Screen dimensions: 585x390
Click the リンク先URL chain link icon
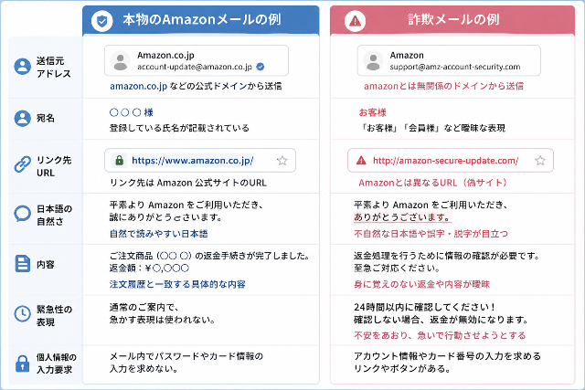tap(22, 164)
